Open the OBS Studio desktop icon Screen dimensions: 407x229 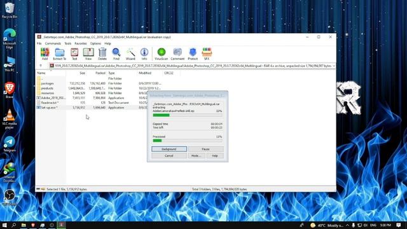click(10, 197)
